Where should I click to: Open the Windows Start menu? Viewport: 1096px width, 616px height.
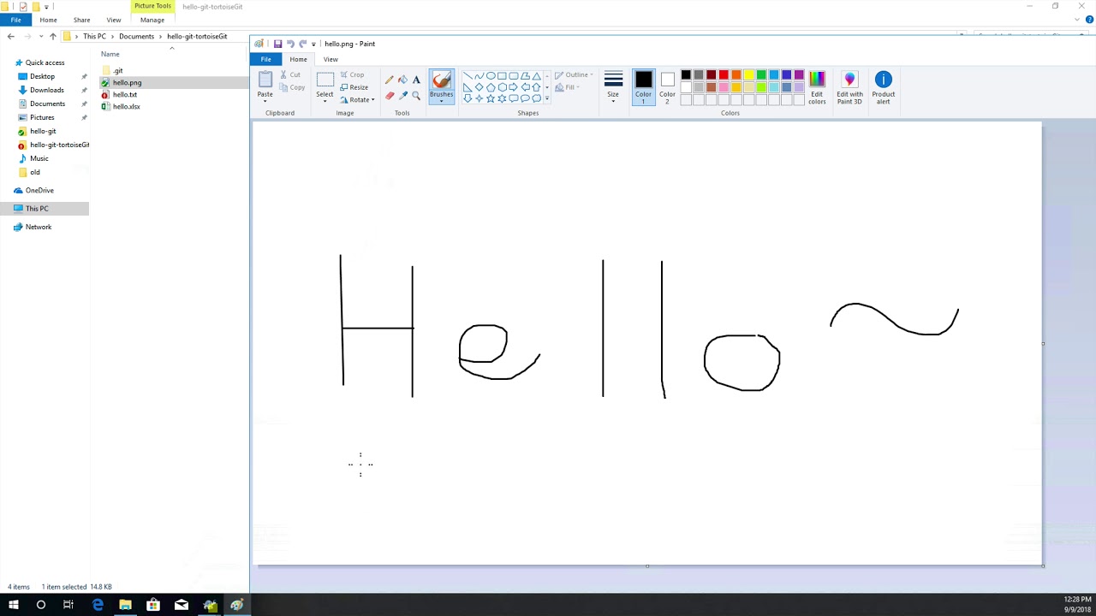point(13,605)
